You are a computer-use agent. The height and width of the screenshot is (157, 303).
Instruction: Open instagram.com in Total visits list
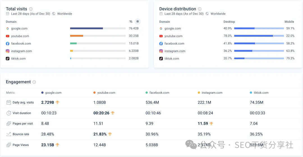[x=21, y=51]
